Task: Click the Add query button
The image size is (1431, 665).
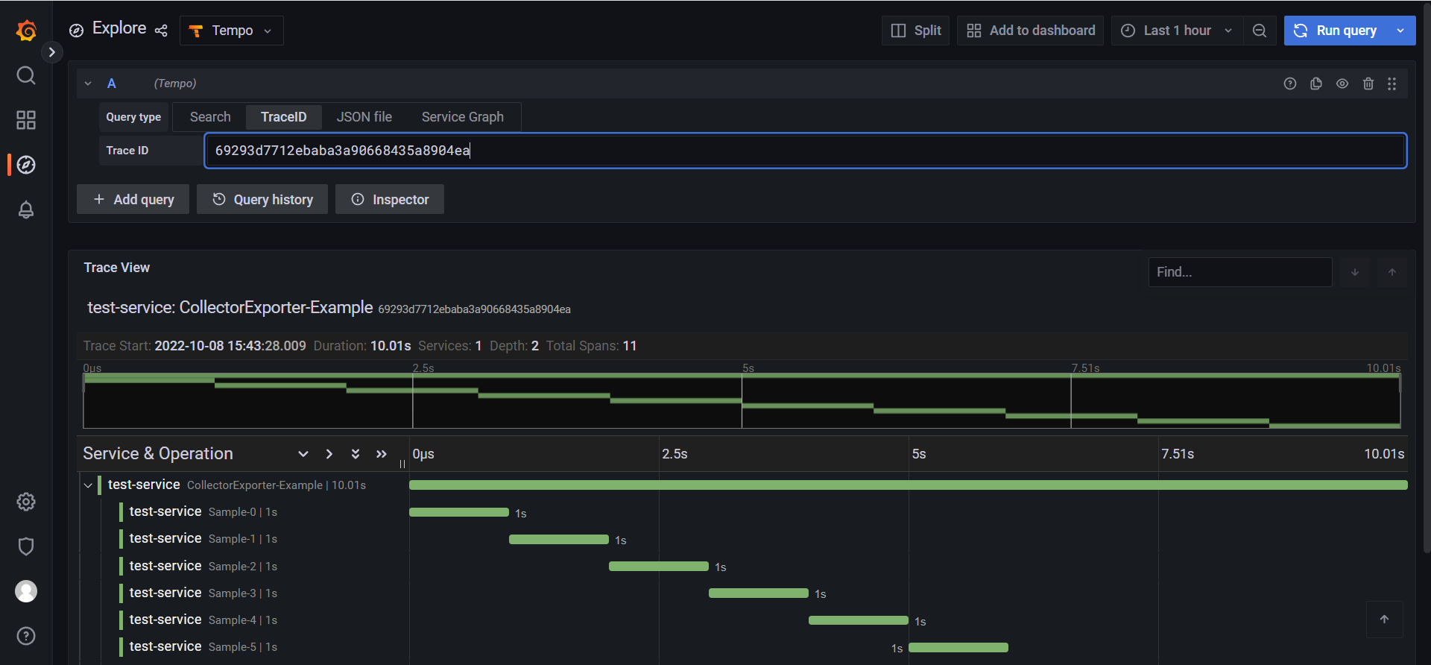Action: click(x=133, y=199)
